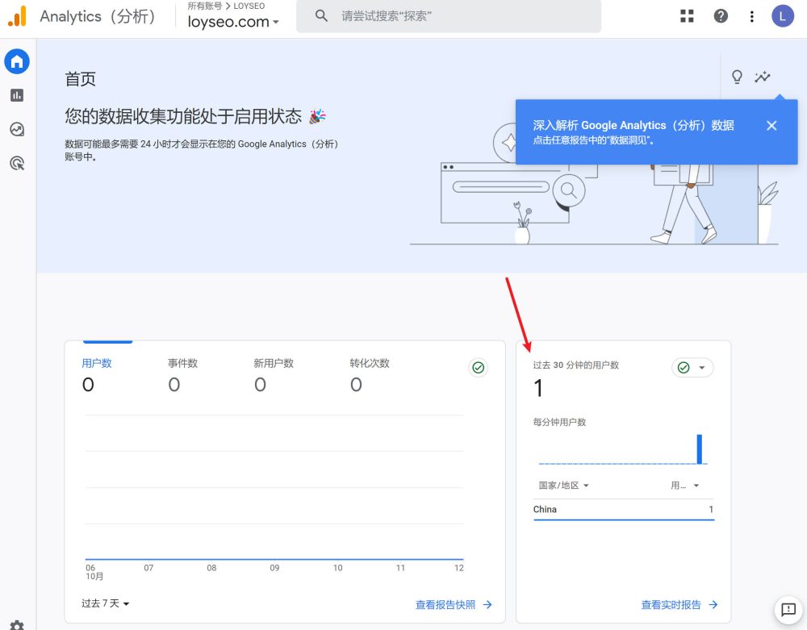Viewport: 807px width, 630px height.
Task: Open the help question mark icon
Action: tap(721, 16)
